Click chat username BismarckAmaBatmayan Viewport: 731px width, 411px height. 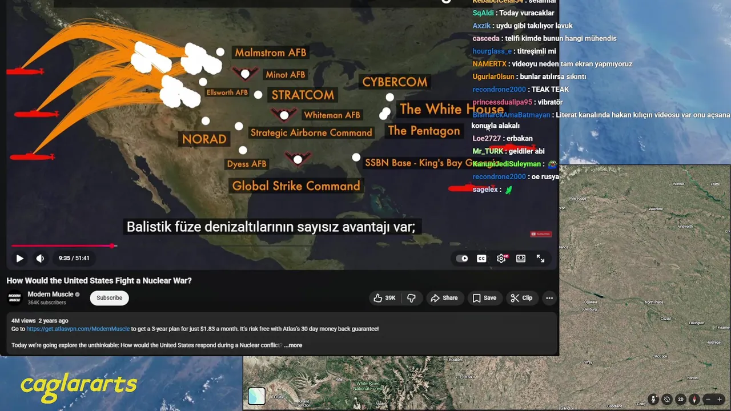pyautogui.click(x=512, y=115)
